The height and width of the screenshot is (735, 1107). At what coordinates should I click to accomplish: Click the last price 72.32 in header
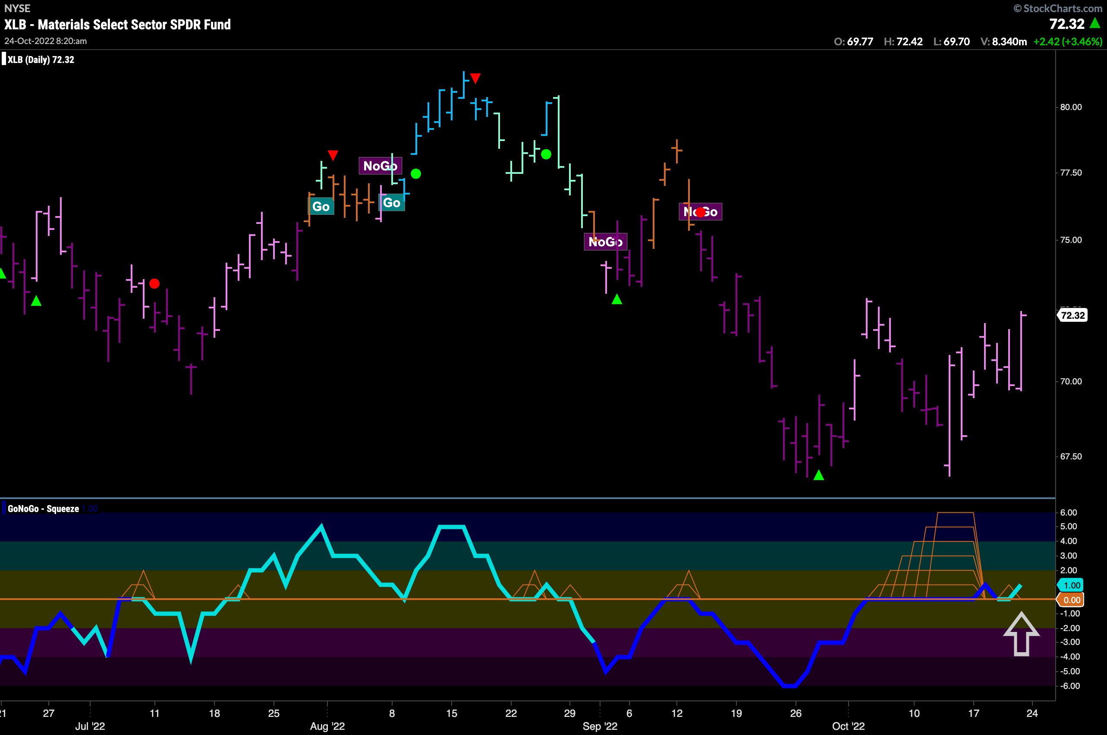coord(1067,24)
